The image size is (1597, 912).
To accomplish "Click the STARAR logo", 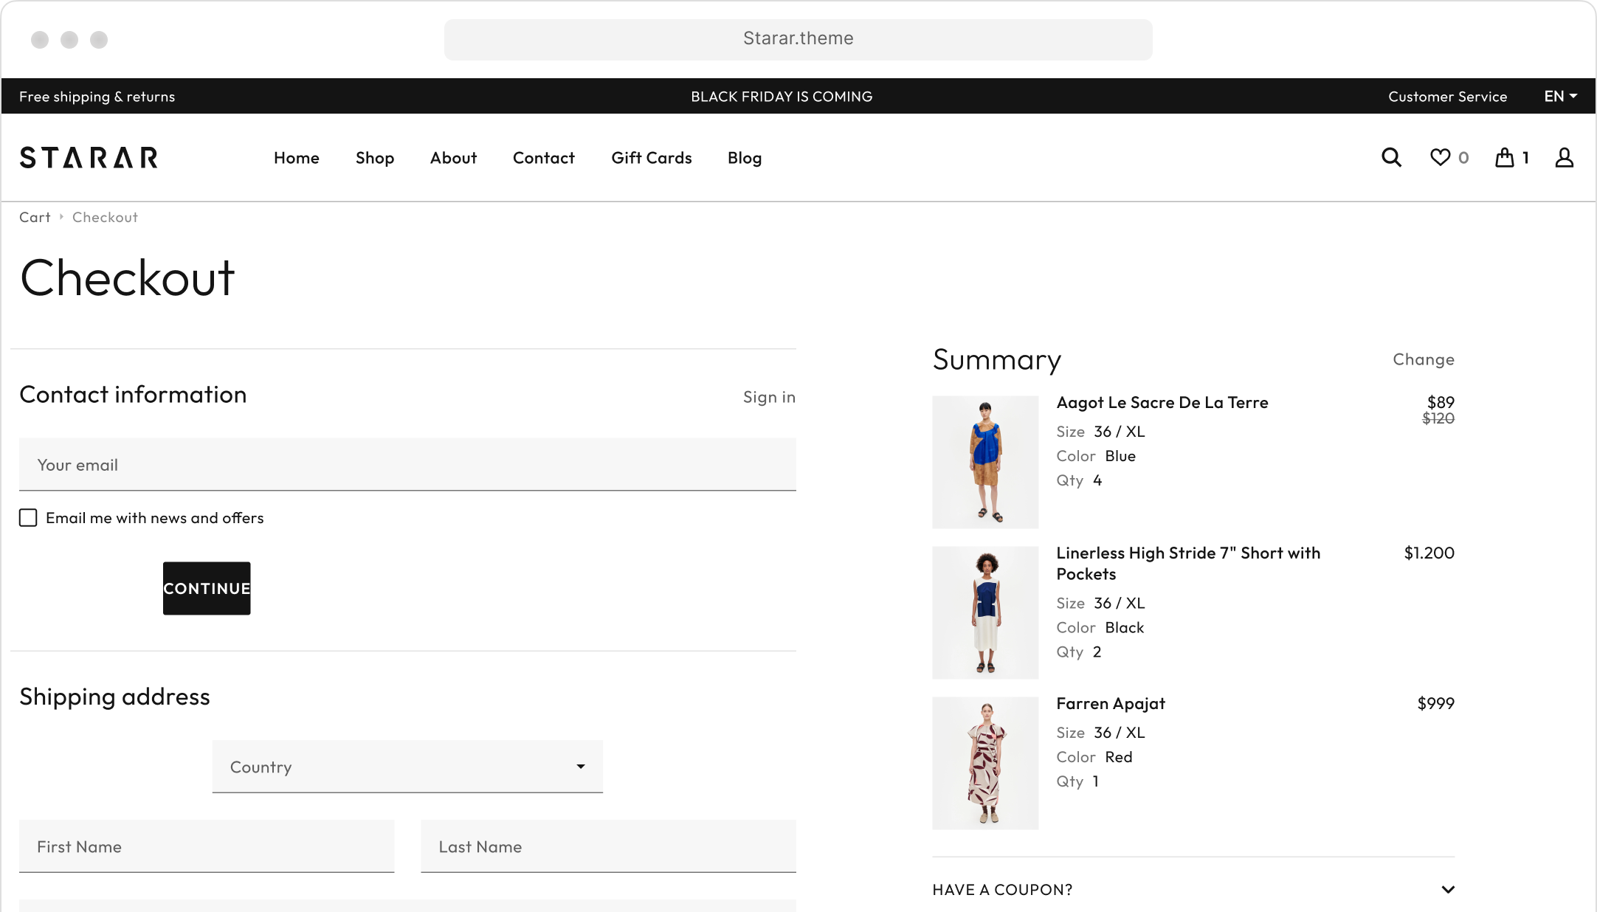I will [89, 157].
